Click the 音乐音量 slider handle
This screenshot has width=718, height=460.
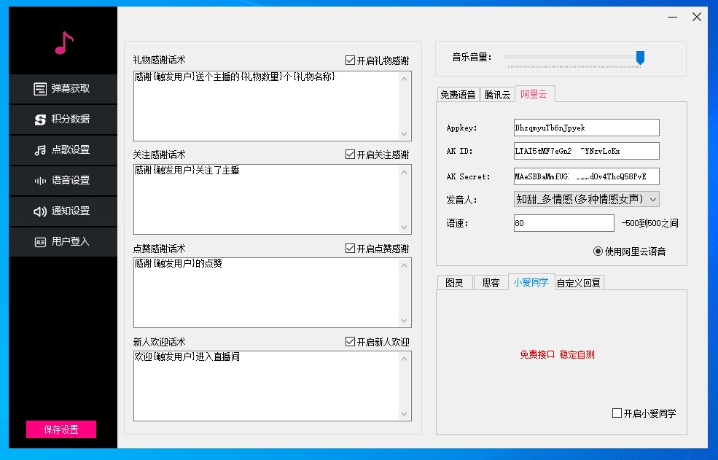[x=640, y=58]
